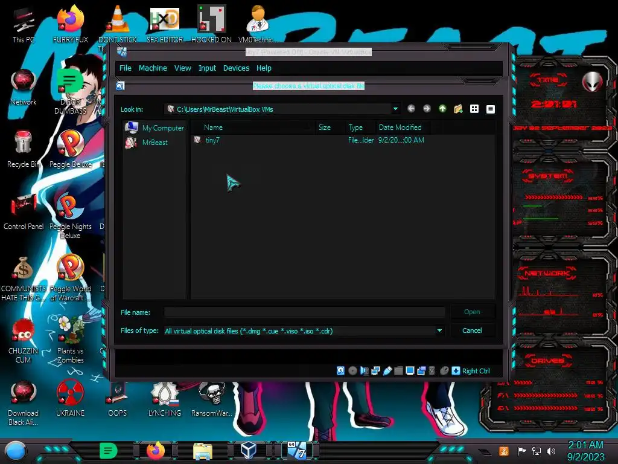
Task: Sort by Size column header
Action: (x=330, y=127)
